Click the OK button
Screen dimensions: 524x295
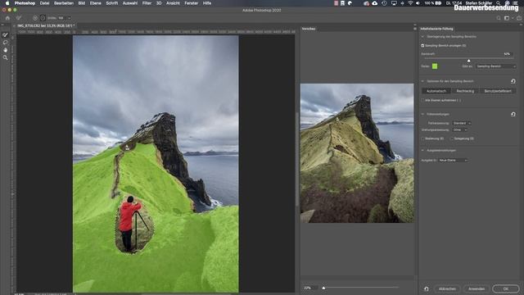(506, 288)
